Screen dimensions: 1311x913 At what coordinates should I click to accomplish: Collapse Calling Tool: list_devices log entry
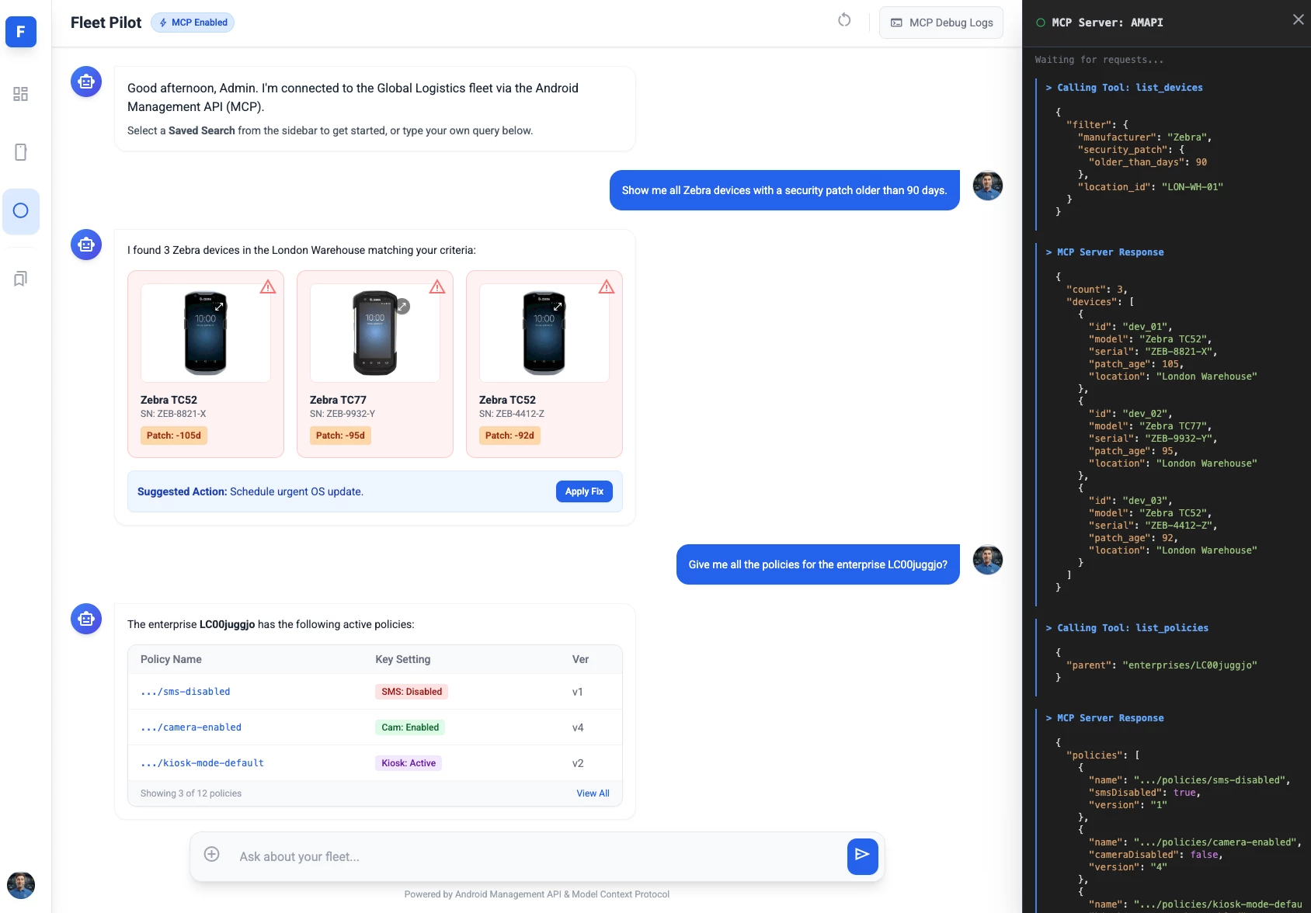[1124, 88]
